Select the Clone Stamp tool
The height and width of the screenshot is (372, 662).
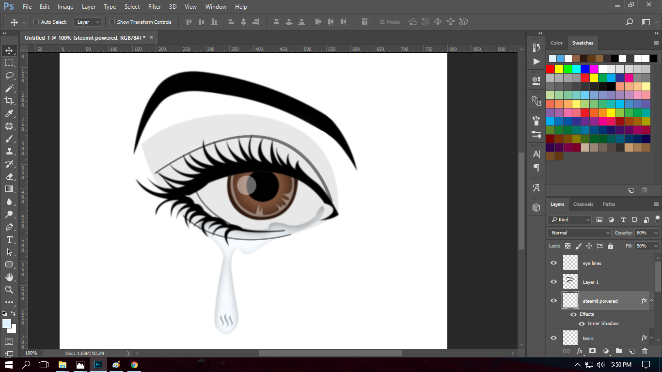(x=9, y=151)
